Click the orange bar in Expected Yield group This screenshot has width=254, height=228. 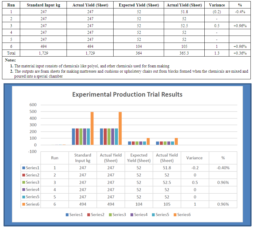pyautogui.click(x=148, y=141)
